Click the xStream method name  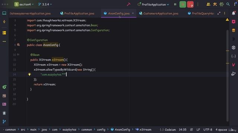point(58,60)
